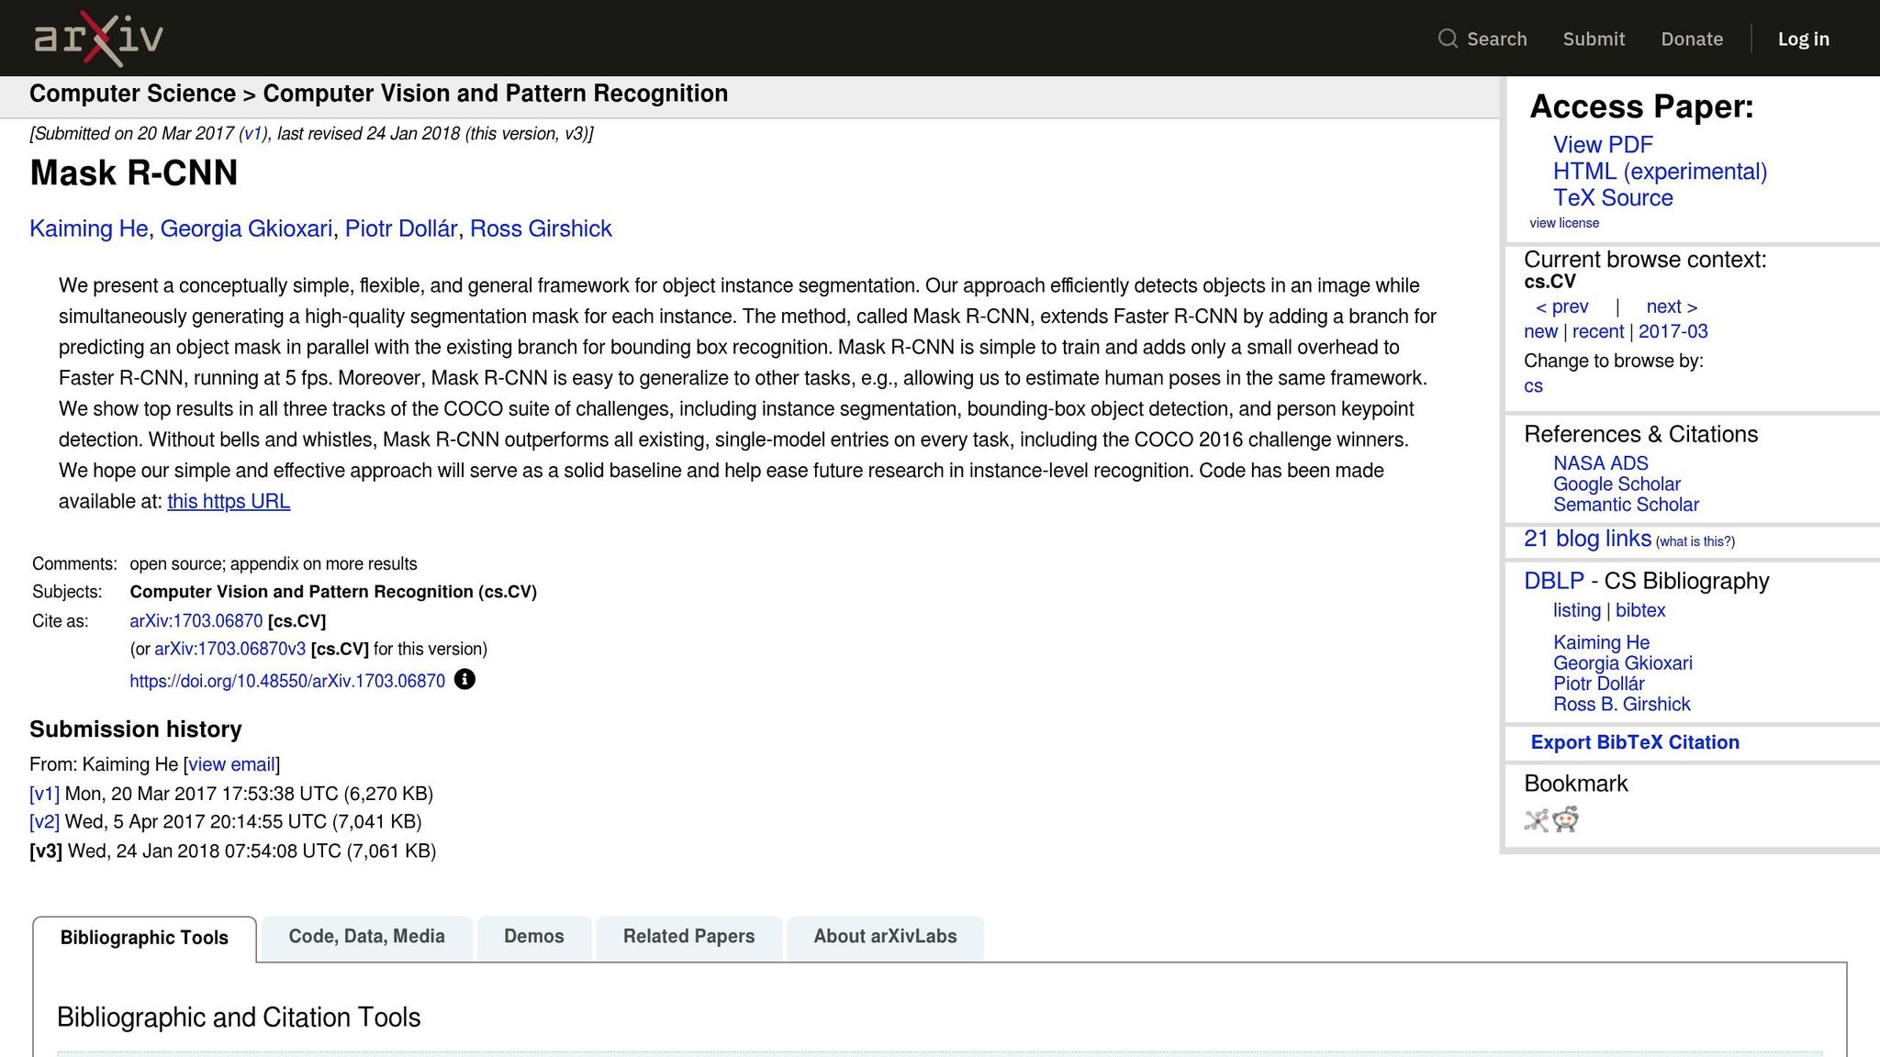This screenshot has height=1057, width=1880.
Task: Open the [v2] submission history entry
Action: tap(44, 822)
